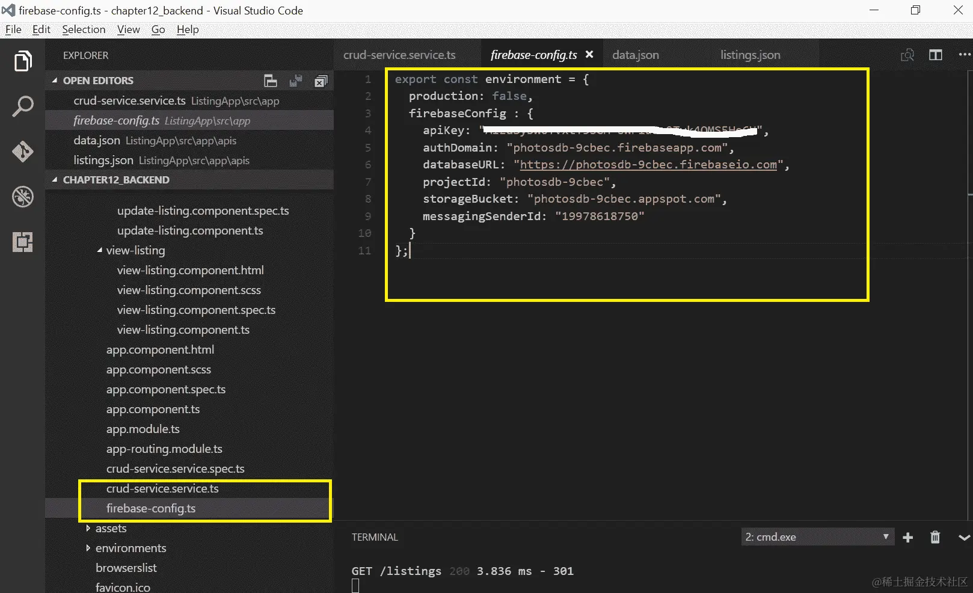This screenshot has width=973, height=593.
Task: Open view-listing.component.spec.ts
Action: click(196, 310)
